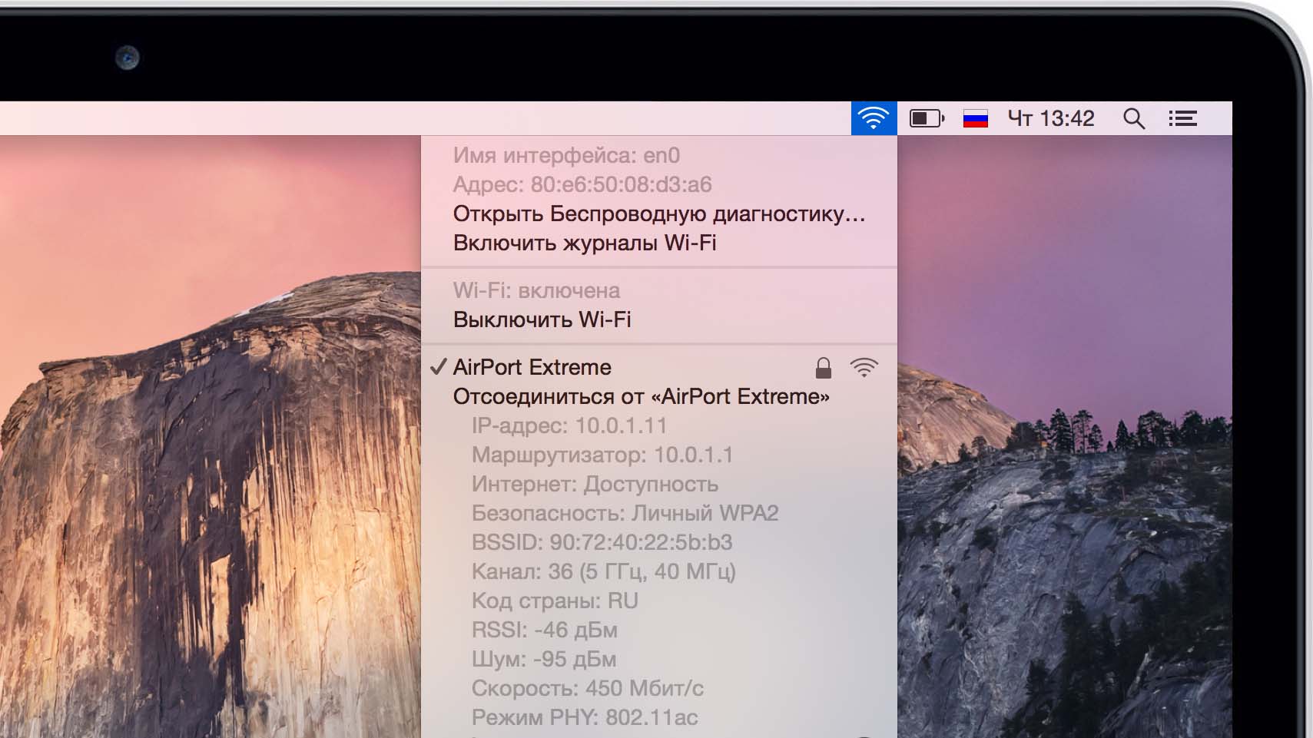The width and height of the screenshot is (1313, 738).
Task: Click the text Код страны: RU
Action: 555,601
